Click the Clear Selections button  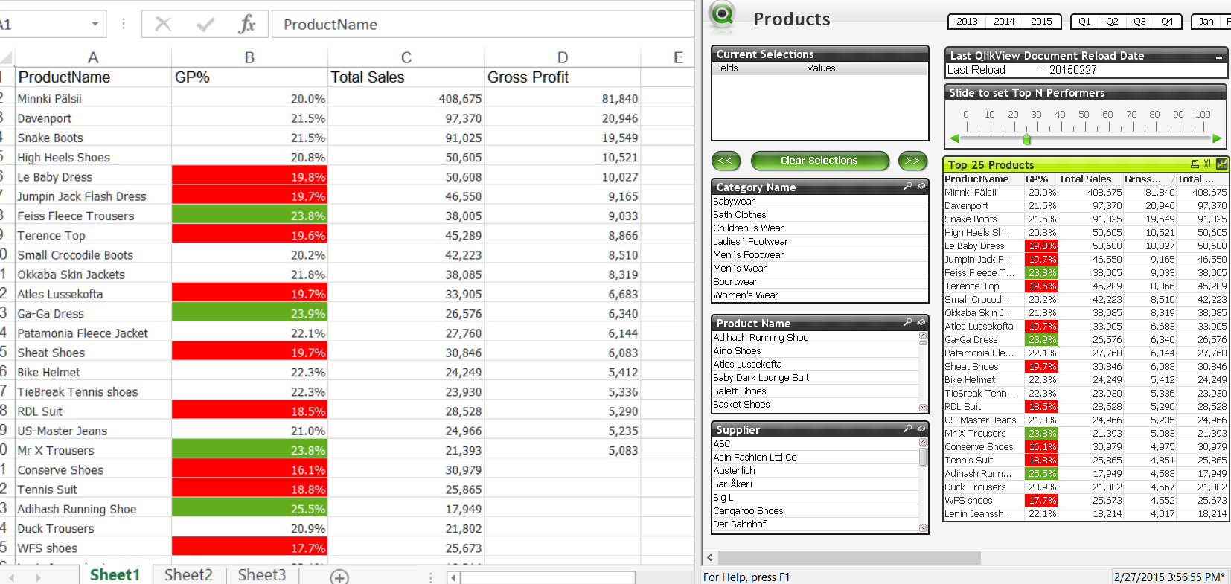point(819,161)
